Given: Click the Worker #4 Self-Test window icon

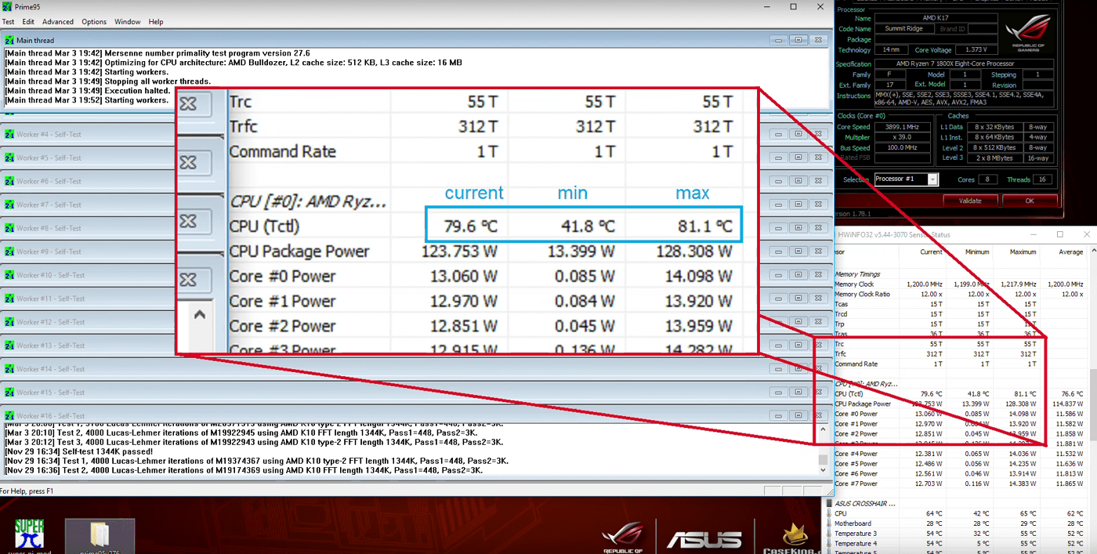Looking at the screenshot, I should coord(9,134).
